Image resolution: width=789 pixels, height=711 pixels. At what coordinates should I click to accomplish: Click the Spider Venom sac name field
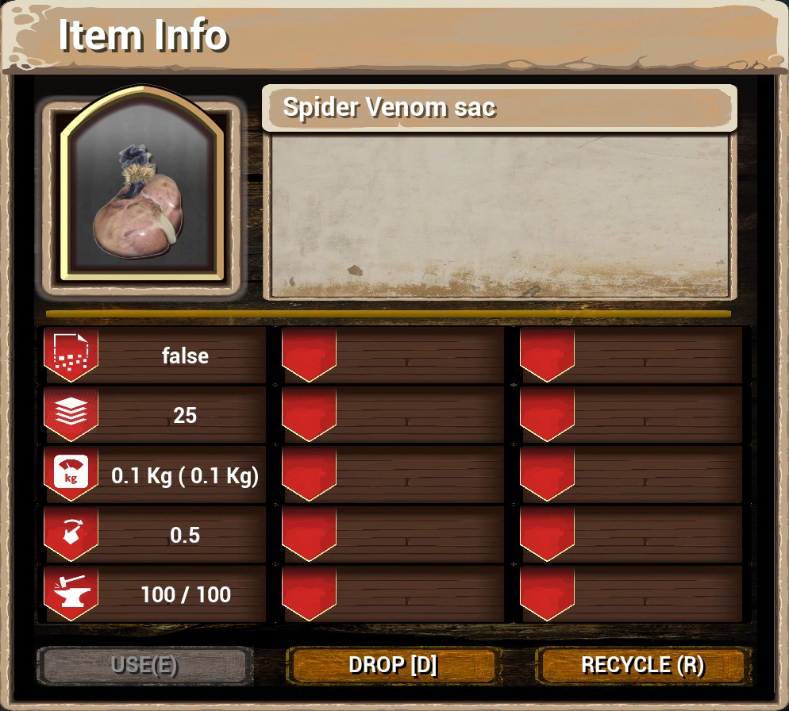(499, 108)
